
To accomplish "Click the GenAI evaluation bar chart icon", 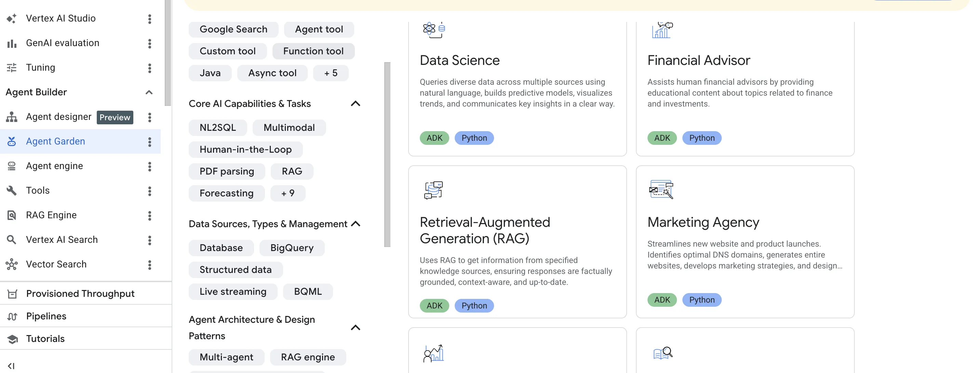I will click(x=12, y=43).
